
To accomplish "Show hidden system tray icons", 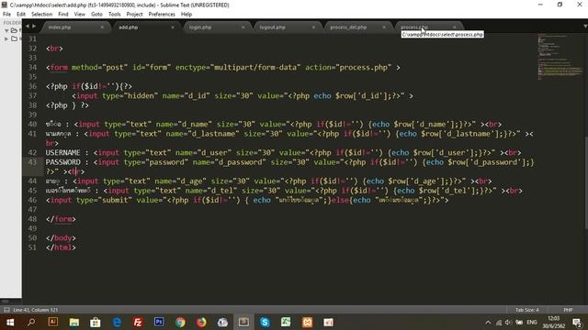I will (488, 322).
